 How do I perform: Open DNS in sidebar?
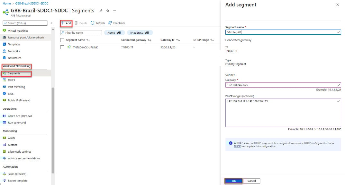(x=11, y=94)
